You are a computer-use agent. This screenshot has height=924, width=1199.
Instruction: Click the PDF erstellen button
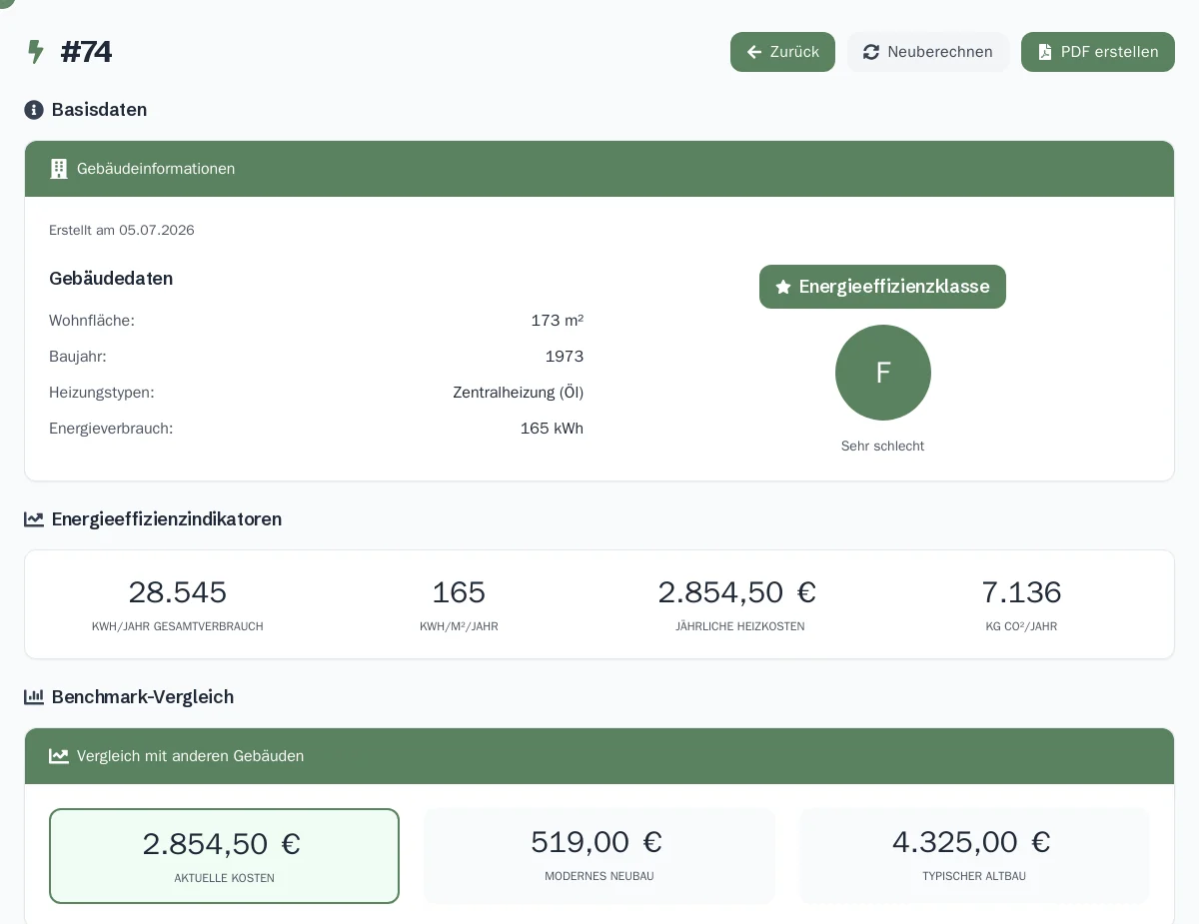coord(1098,52)
